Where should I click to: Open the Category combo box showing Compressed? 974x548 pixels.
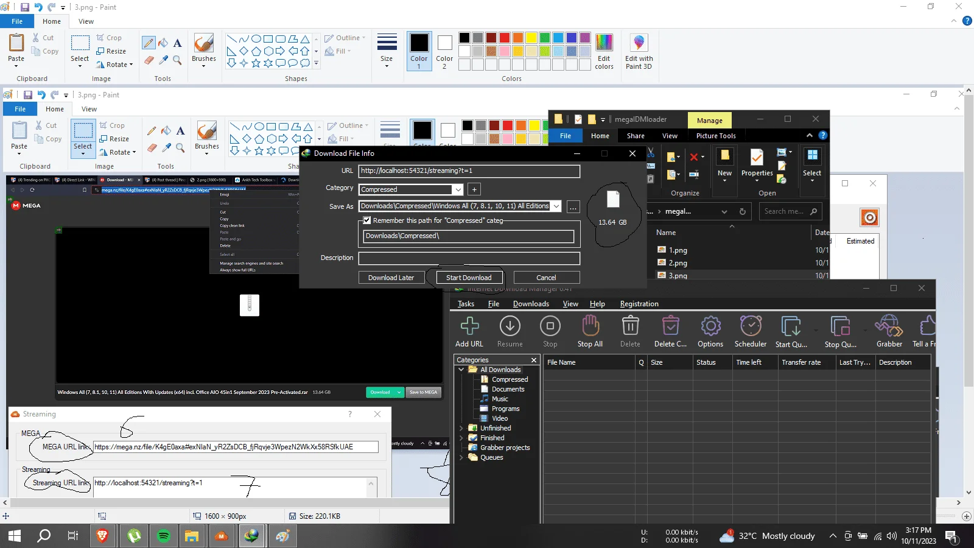pyautogui.click(x=411, y=189)
